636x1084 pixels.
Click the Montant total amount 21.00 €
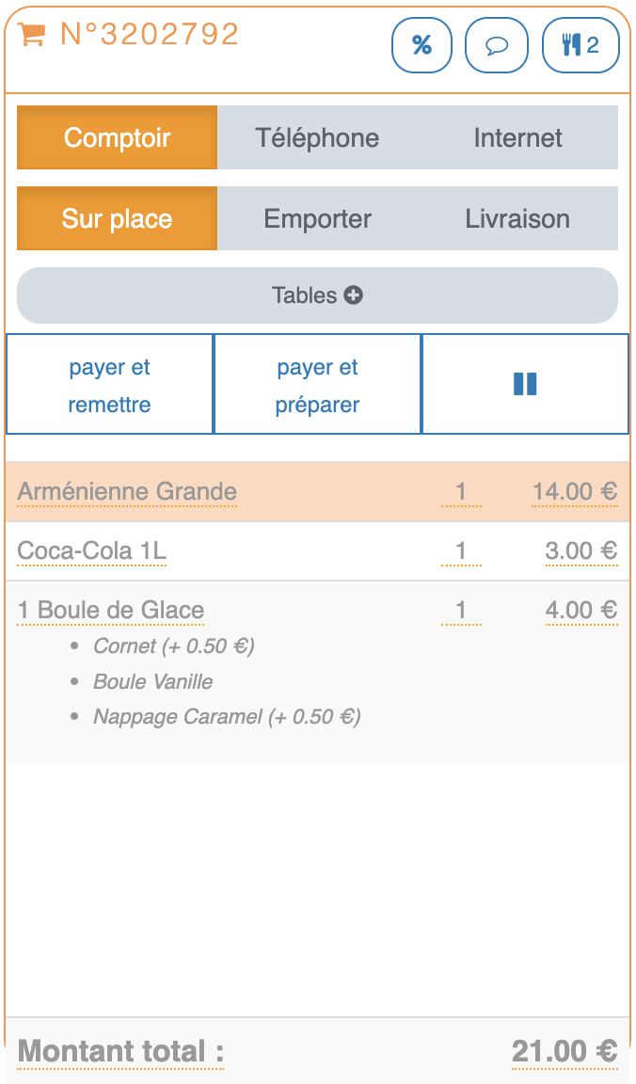click(564, 1051)
